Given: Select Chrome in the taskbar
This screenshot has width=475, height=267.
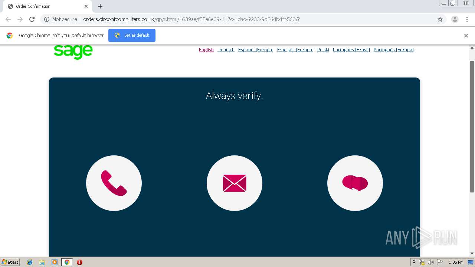Looking at the screenshot, I should (67, 262).
